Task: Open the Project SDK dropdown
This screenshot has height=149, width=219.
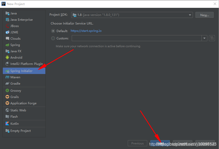Action: 132,15
